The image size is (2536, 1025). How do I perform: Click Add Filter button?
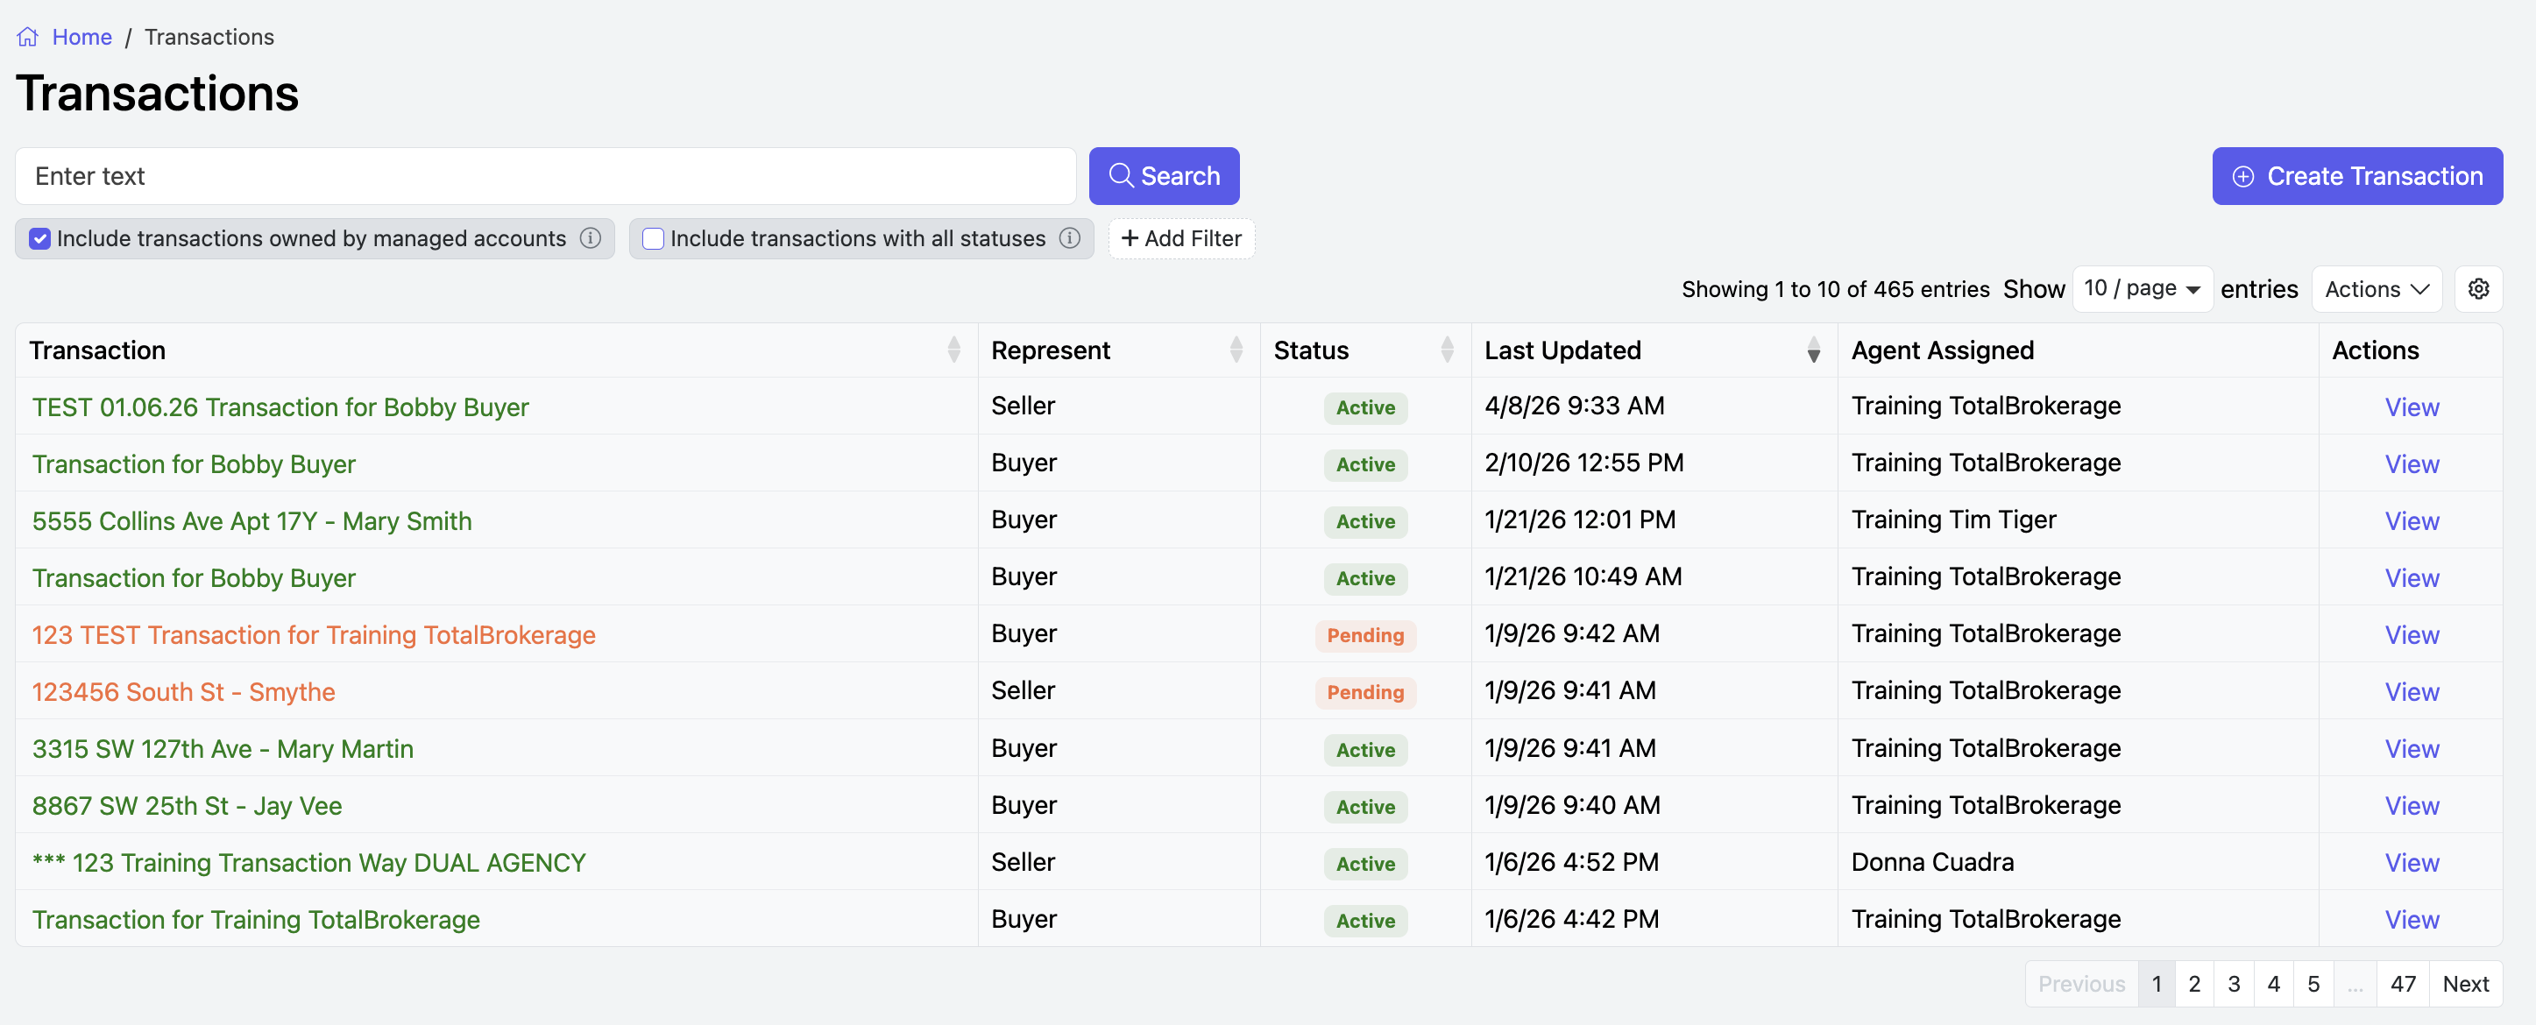coord(1180,238)
